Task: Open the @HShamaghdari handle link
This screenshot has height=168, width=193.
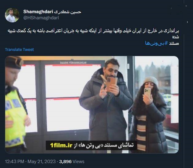Action: [x=41, y=18]
